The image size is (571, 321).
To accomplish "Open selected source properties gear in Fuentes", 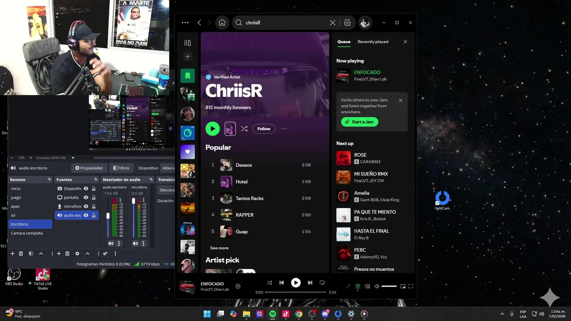I will (77, 254).
